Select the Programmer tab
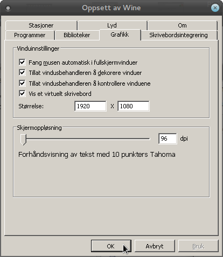This screenshot has width=223, height=257. pos(30,35)
